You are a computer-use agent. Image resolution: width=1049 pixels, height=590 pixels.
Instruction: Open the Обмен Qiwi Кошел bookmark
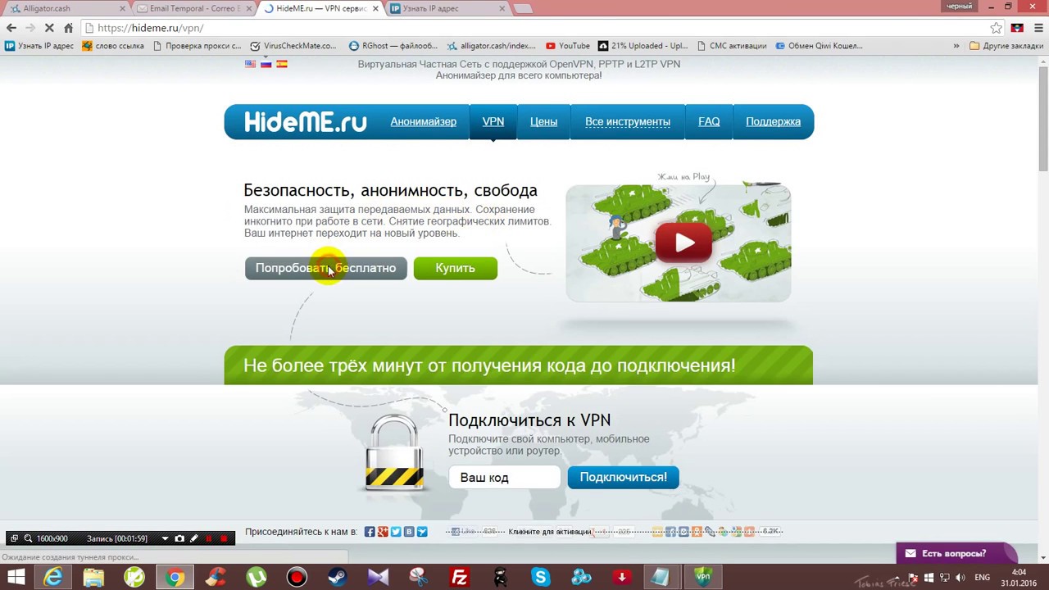coord(819,46)
